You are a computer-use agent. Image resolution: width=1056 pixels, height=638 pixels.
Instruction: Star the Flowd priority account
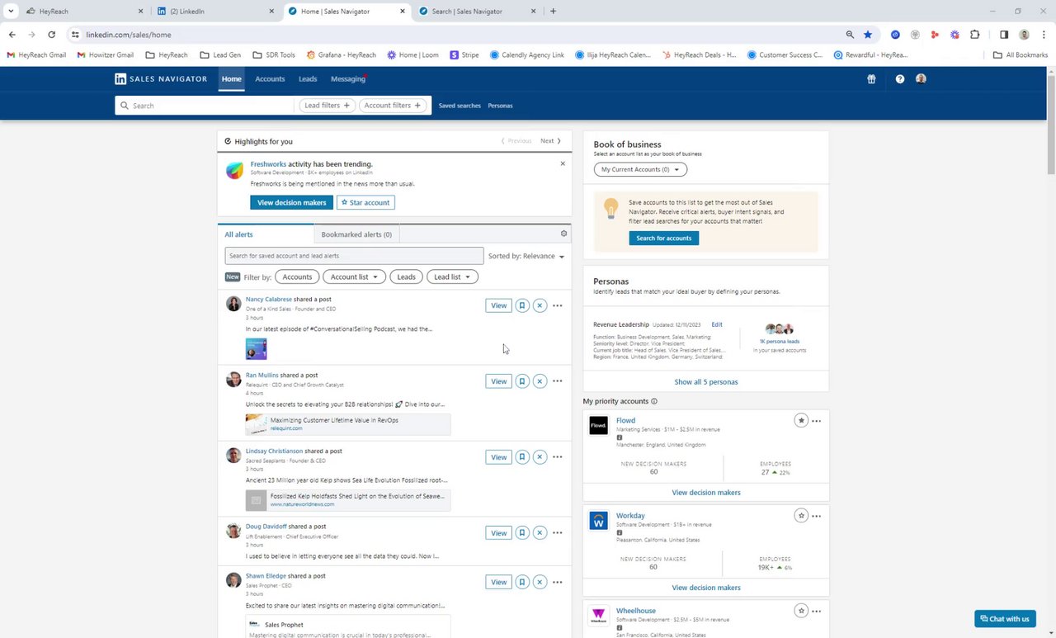coord(800,421)
